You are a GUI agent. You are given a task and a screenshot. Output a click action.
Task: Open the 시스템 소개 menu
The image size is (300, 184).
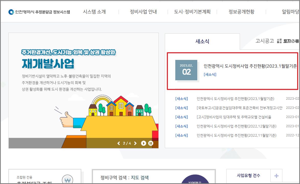tap(95, 11)
